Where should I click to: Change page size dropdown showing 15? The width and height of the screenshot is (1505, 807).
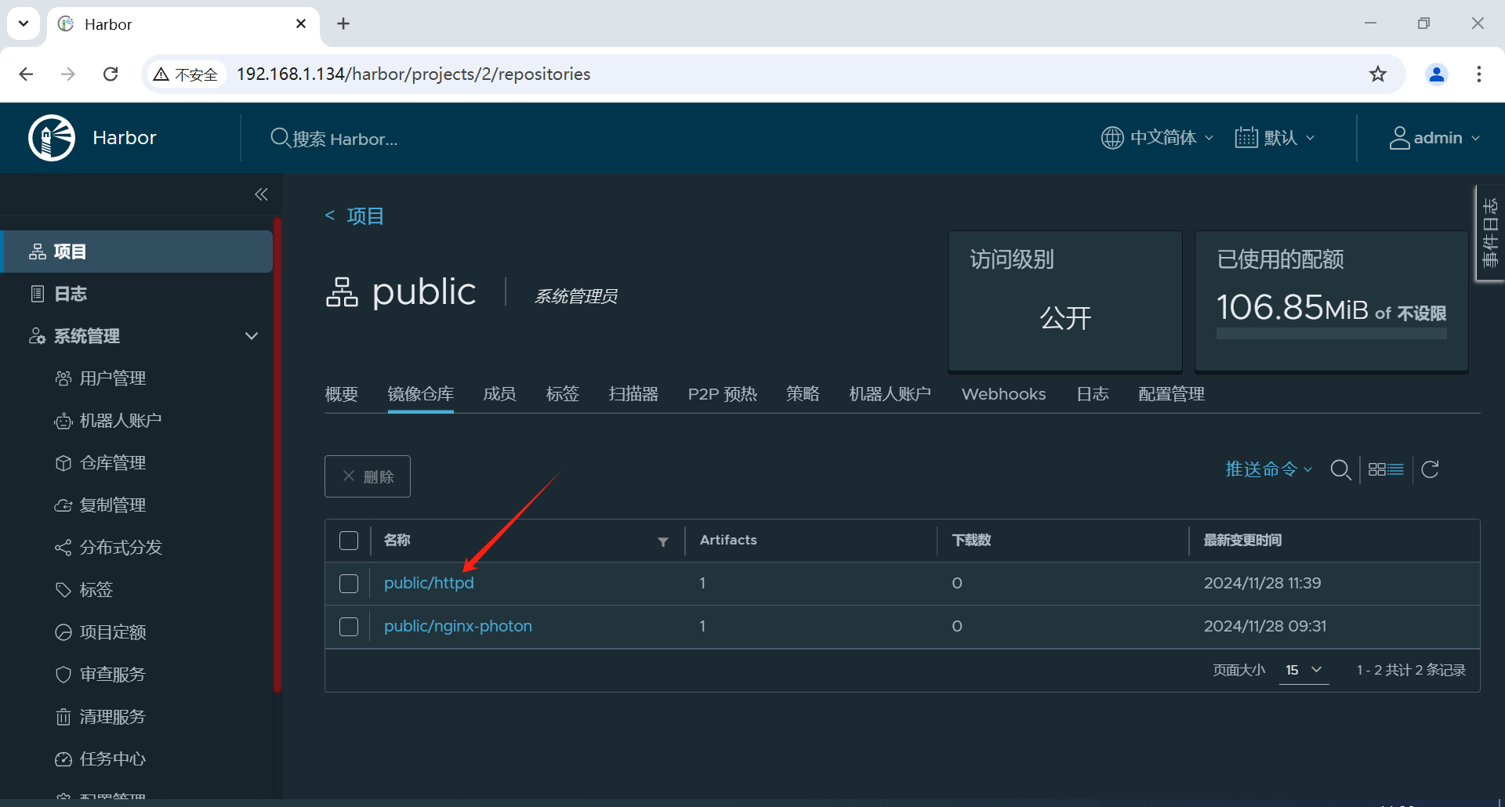pos(1304,670)
